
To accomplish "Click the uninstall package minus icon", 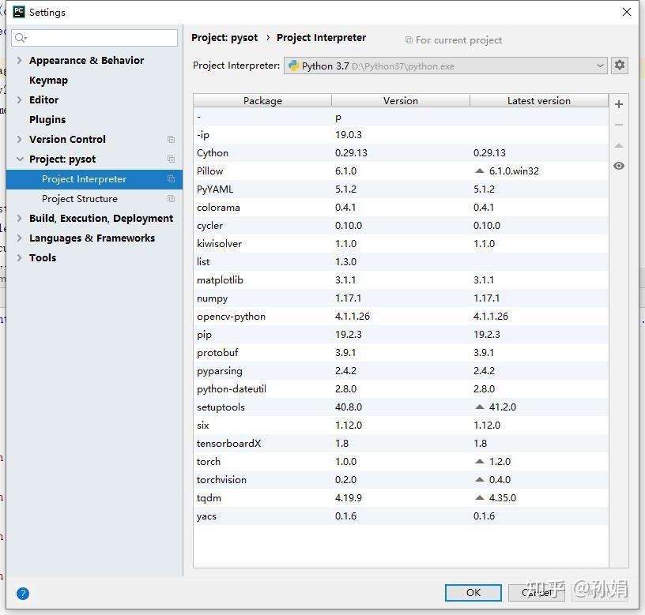I will pyautogui.click(x=618, y=125).
